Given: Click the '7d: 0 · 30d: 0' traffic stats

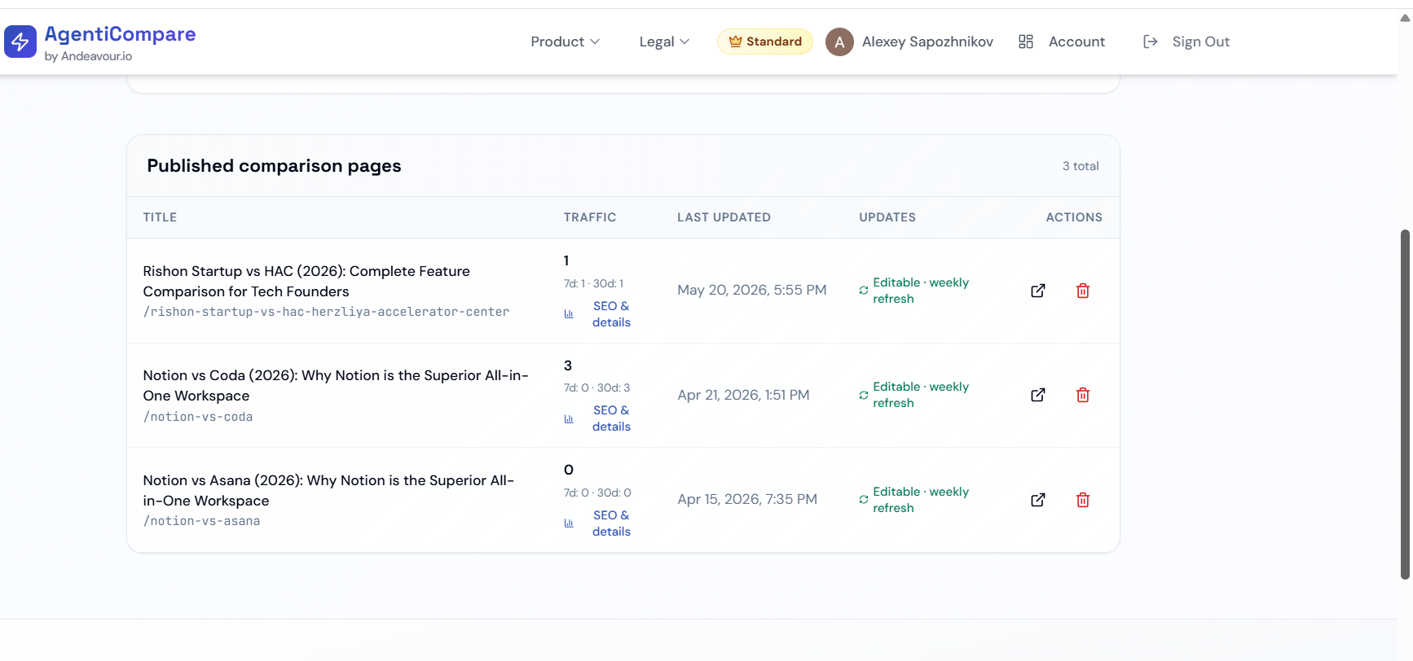Looking at the screenshot, I should coord(597,492).
